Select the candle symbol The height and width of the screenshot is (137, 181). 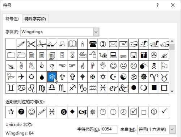(x=83, y=44)
